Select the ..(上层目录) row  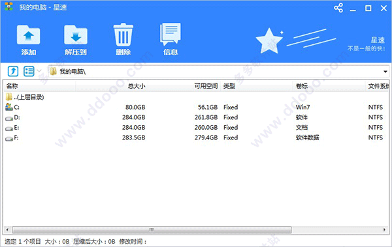(x=196, y=97)
